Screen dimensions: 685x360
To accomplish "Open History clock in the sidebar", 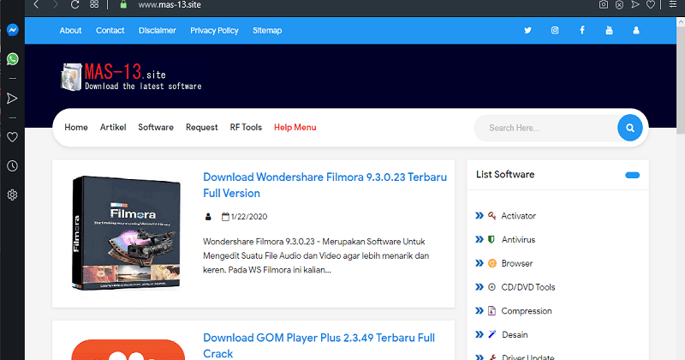I will pos(12,165).
